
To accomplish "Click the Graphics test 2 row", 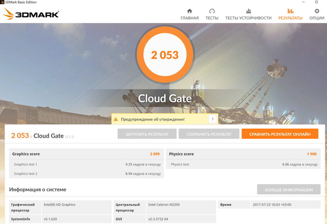I will tap(86, 173).
